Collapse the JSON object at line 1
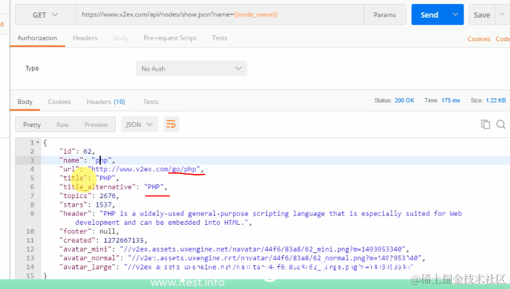The image size is (510, 289). coord(38,143)
